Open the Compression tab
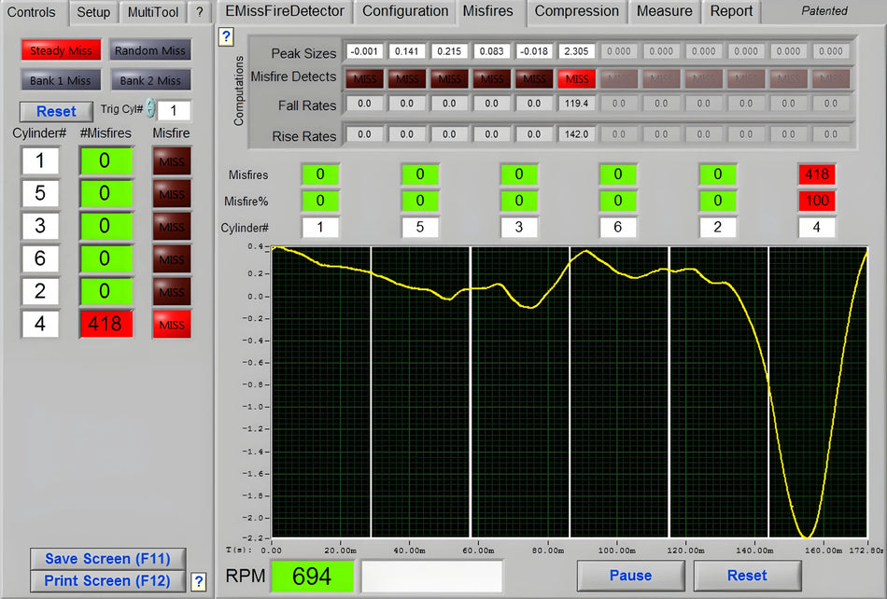The image size is (887, 599). point(576,12)
